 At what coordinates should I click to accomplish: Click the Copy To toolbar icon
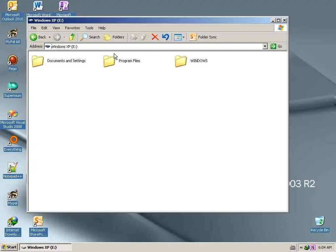point(144,37)
